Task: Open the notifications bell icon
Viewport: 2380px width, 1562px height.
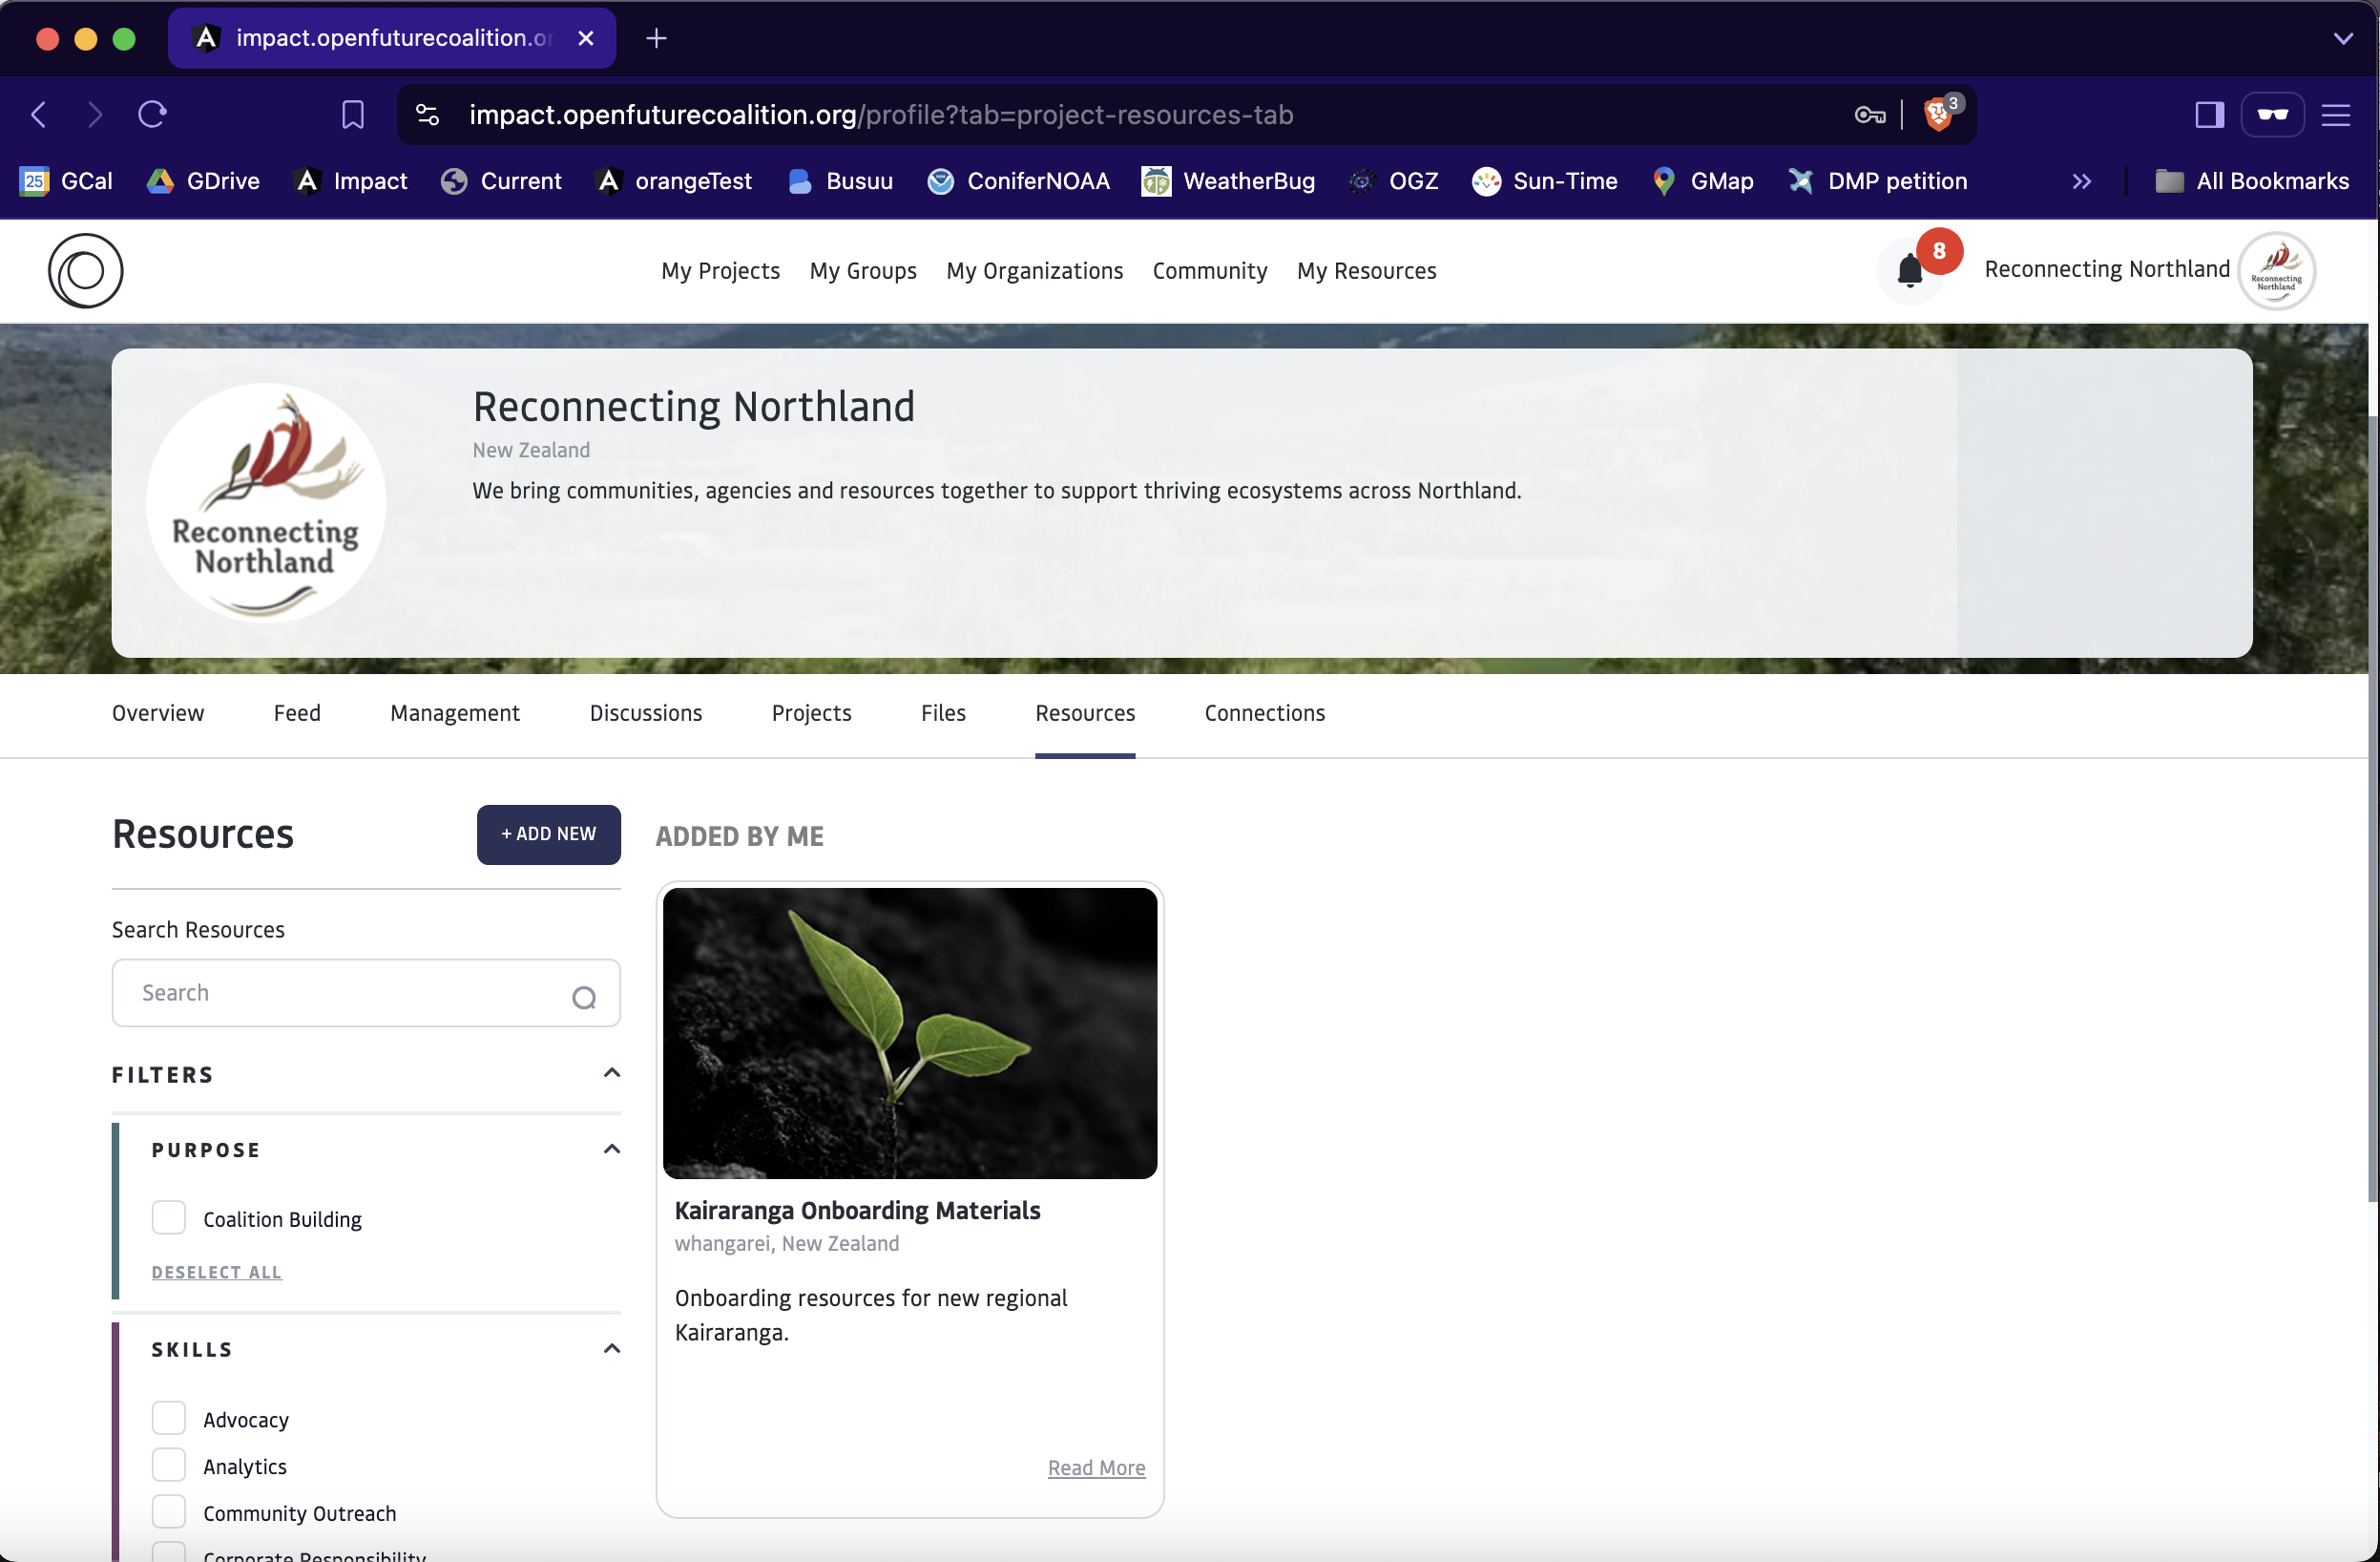Action: pos(1909,271)
